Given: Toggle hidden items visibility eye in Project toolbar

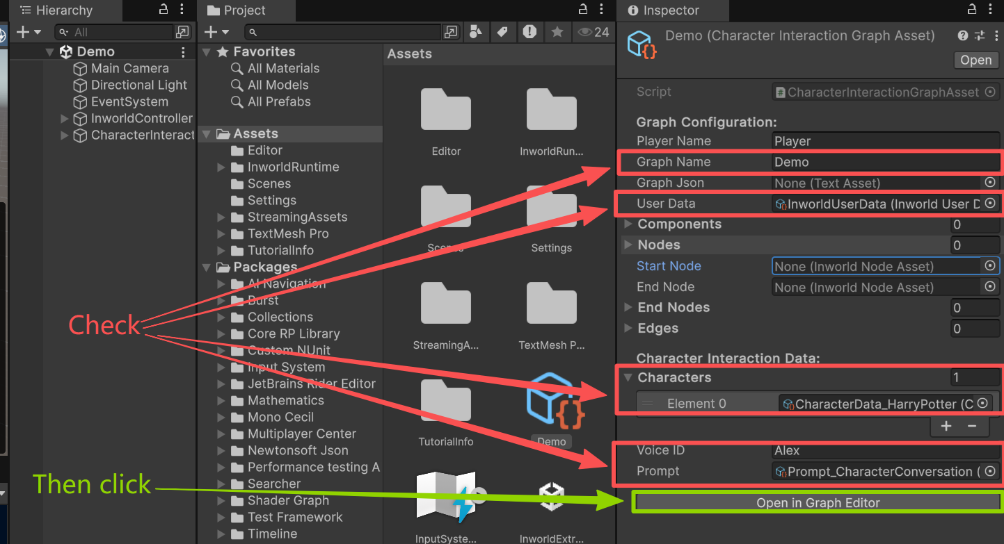Looking at the screenshot, I should pyautogui.click(x=583, y=31).
